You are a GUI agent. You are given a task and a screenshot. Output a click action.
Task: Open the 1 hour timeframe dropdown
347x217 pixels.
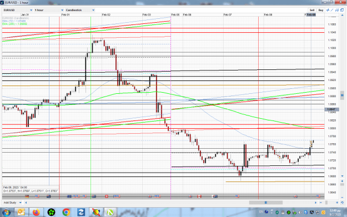49,10
